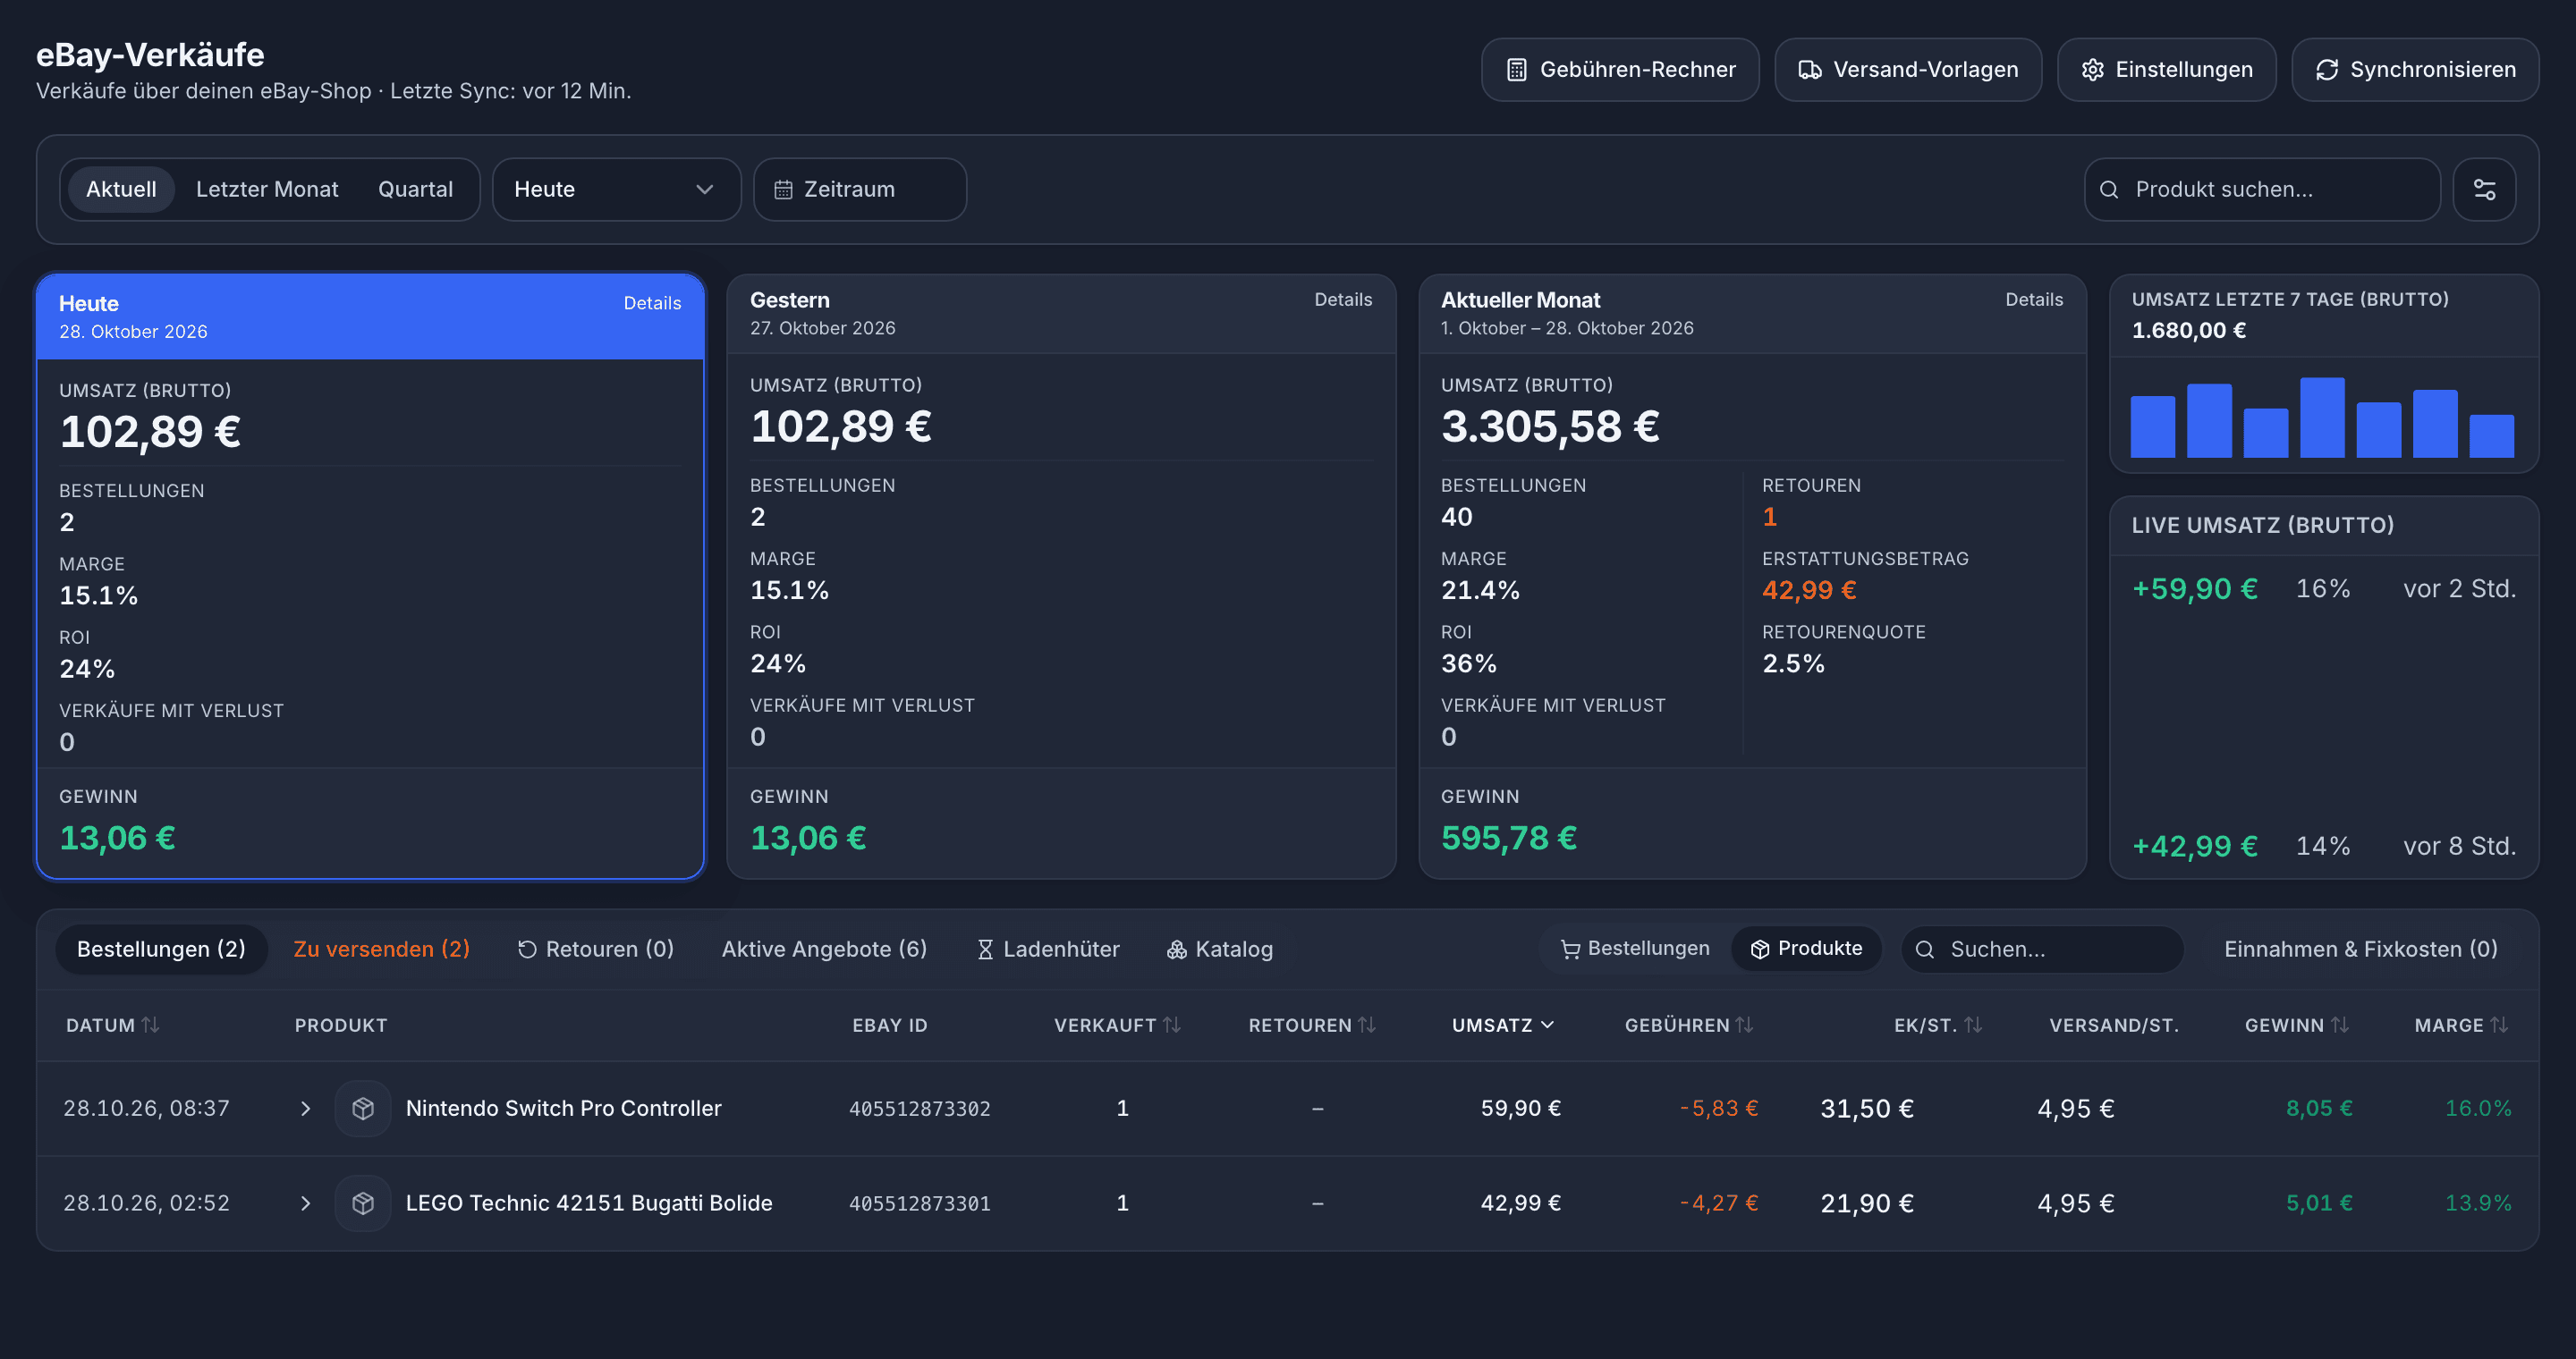Select the Zu versenden (2) tab
The height and width of the screenshot is (1359, 2576).
(x=381, y=949)
